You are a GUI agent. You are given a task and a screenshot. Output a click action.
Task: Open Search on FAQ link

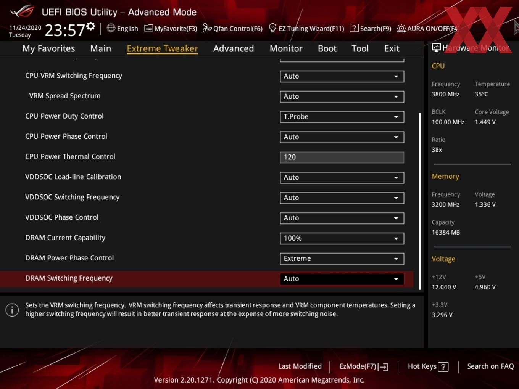pyautogui.click(x=490, y=366)
